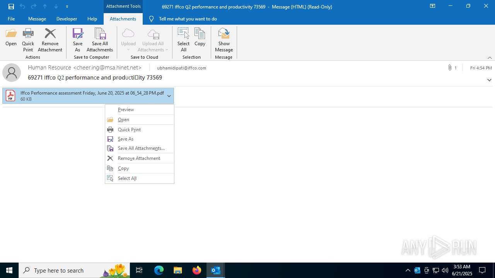Choose Copy in the context menu

click(140, 168)
